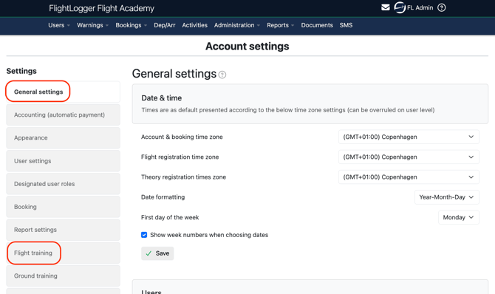
Task: Open First day of the week dropdown
Action: click(x=458, y=217)
